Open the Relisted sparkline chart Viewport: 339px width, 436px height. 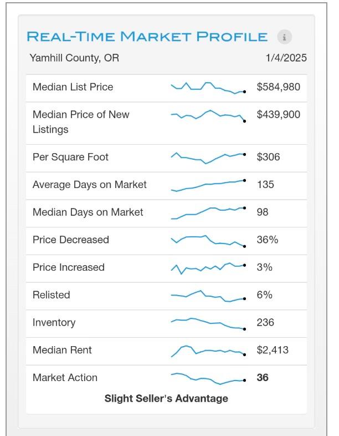tap(208, 296)
